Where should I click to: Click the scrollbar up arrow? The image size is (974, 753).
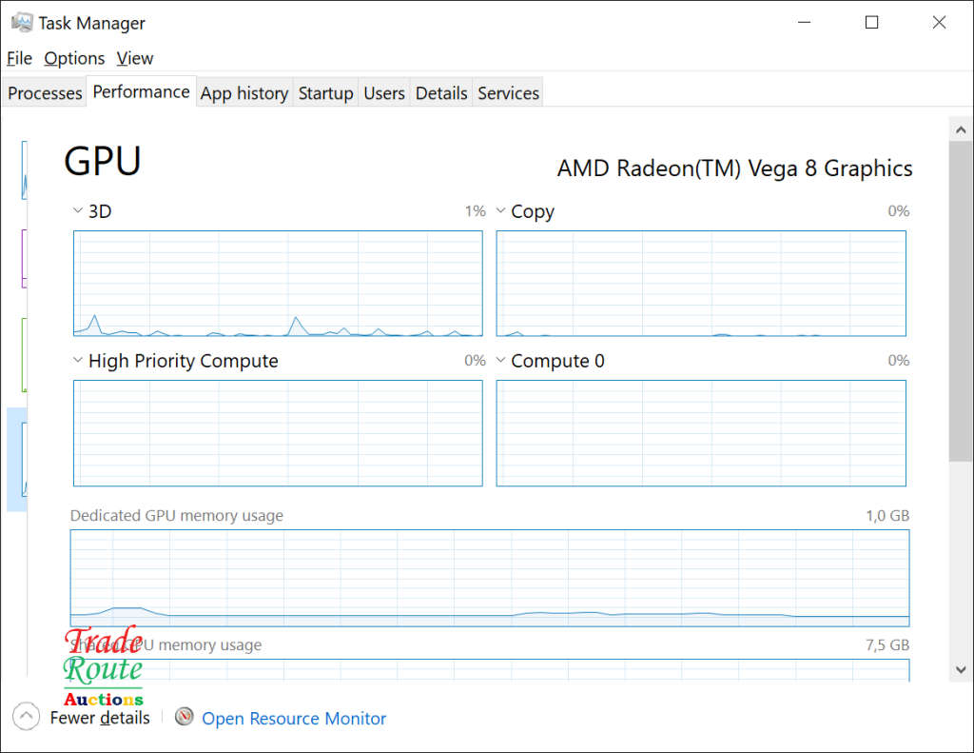(x=960, y=128)
